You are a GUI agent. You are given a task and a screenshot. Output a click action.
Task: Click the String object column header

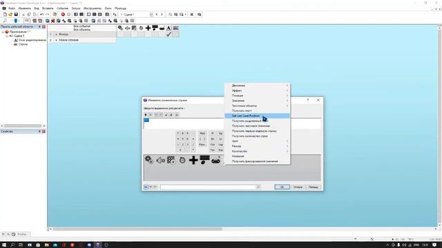175,28
